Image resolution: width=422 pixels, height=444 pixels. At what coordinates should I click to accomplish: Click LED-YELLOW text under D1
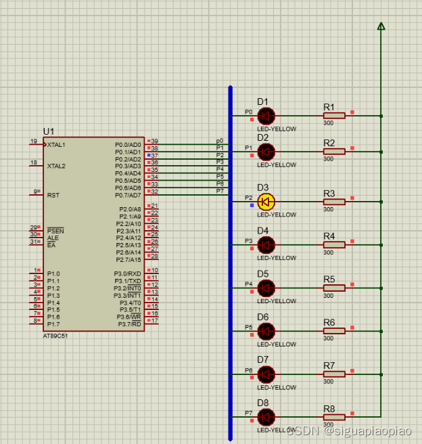click(x=277, y=129)
